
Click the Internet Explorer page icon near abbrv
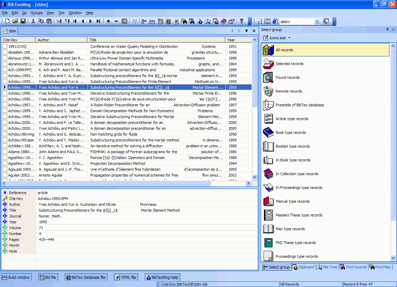coord(275,21)
